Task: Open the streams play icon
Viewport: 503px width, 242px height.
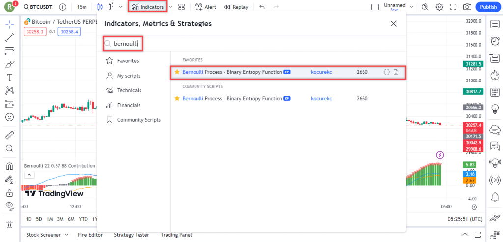Action: (495, 180)
